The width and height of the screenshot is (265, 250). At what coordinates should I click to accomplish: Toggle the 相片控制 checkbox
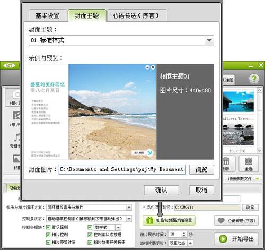click(x=48, y=235)
